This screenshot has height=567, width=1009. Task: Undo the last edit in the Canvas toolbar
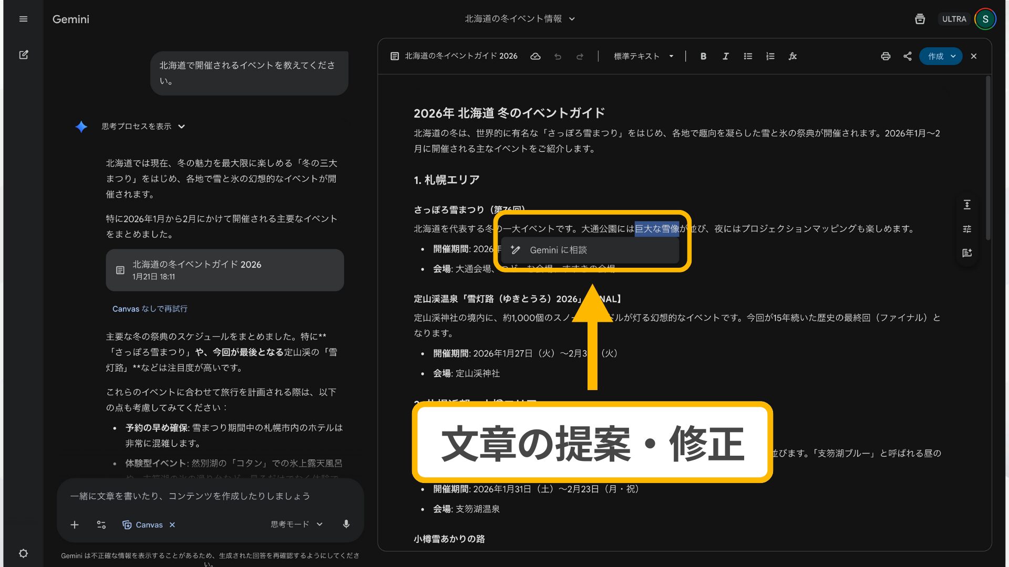(x=558, y=56)
